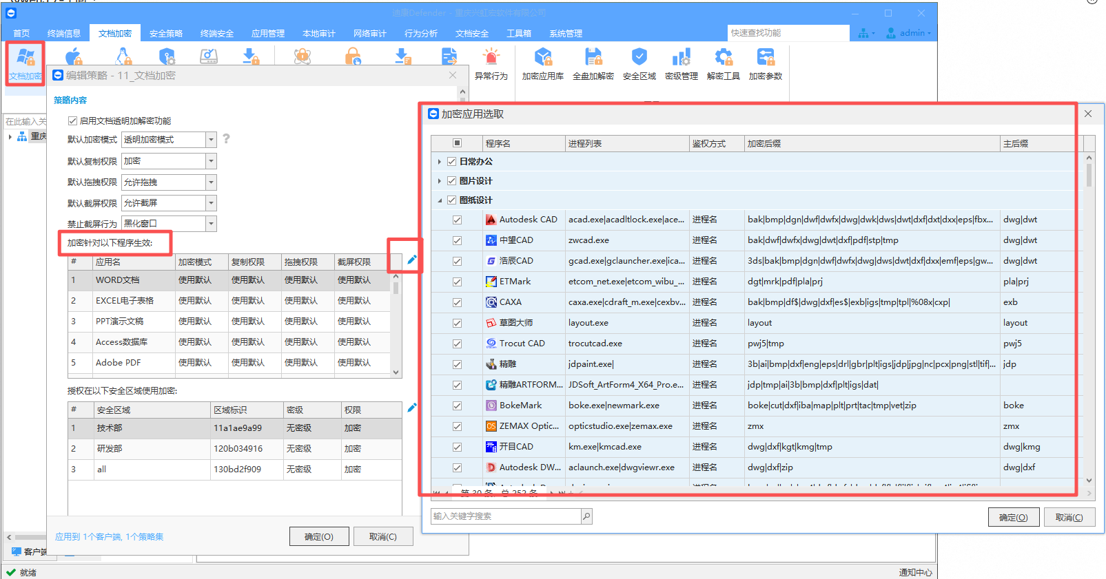
Task: Switch to the 系统管理 tab
Action: pos(566,33)
